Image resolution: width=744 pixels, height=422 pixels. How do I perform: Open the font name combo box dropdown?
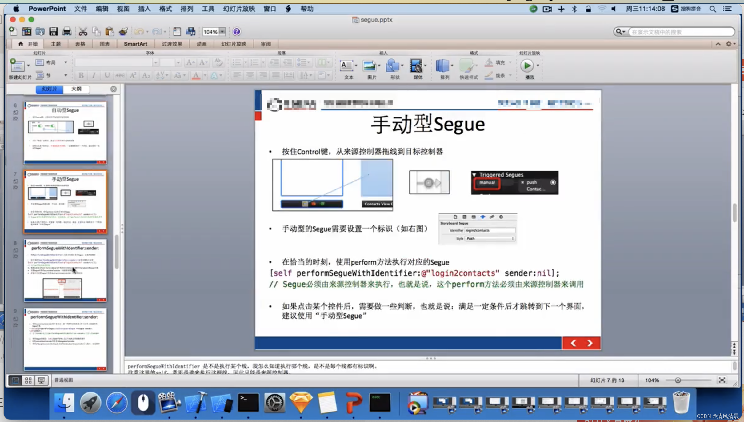(155, 62)
